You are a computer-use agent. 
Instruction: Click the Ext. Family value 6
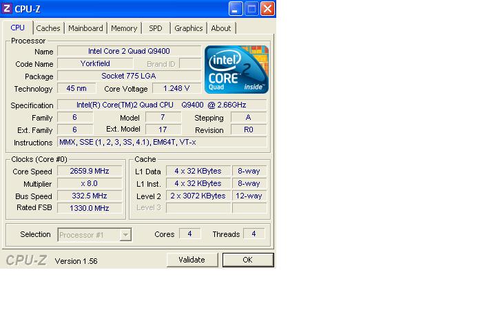coord(75,130)
